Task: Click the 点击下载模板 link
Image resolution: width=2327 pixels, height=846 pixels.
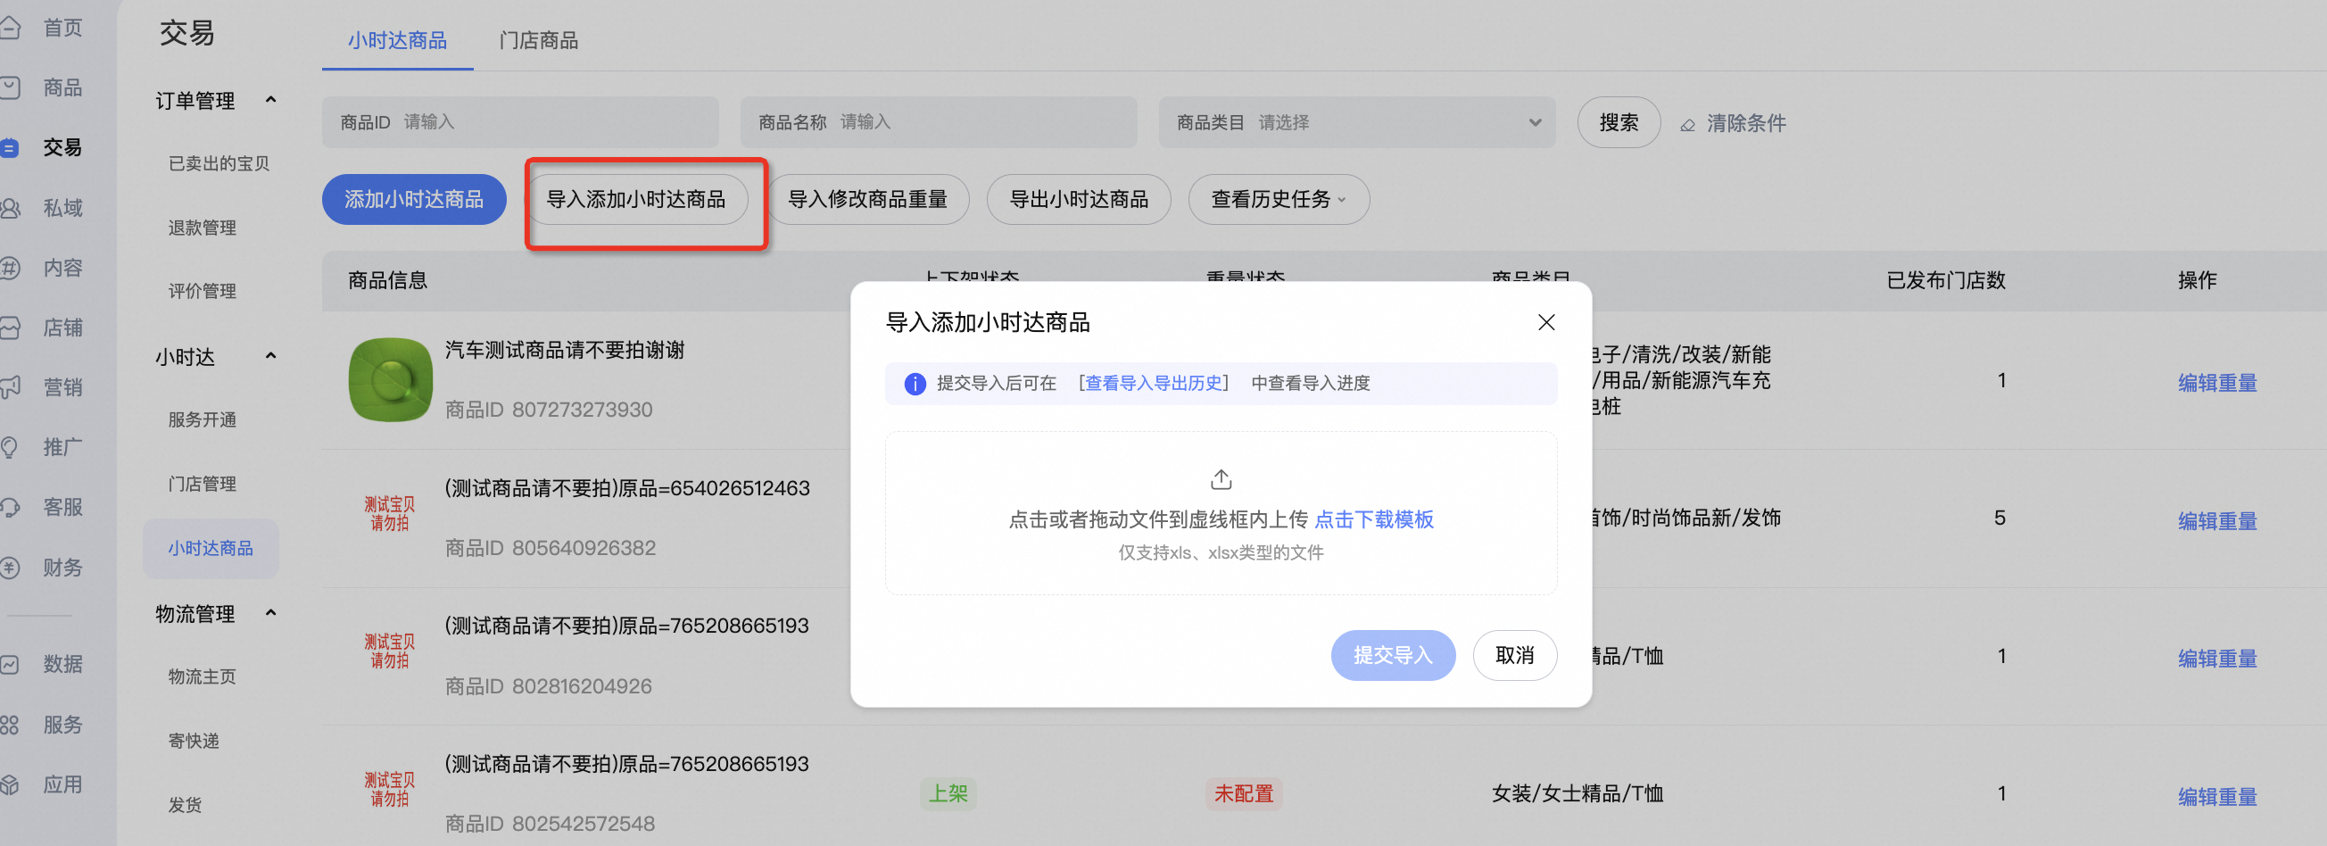Action: 1374,519
